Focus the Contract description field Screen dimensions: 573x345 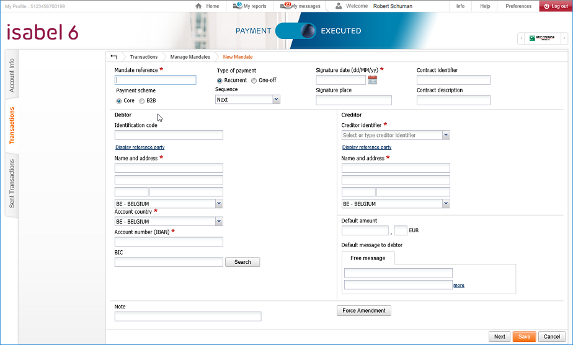453,100
